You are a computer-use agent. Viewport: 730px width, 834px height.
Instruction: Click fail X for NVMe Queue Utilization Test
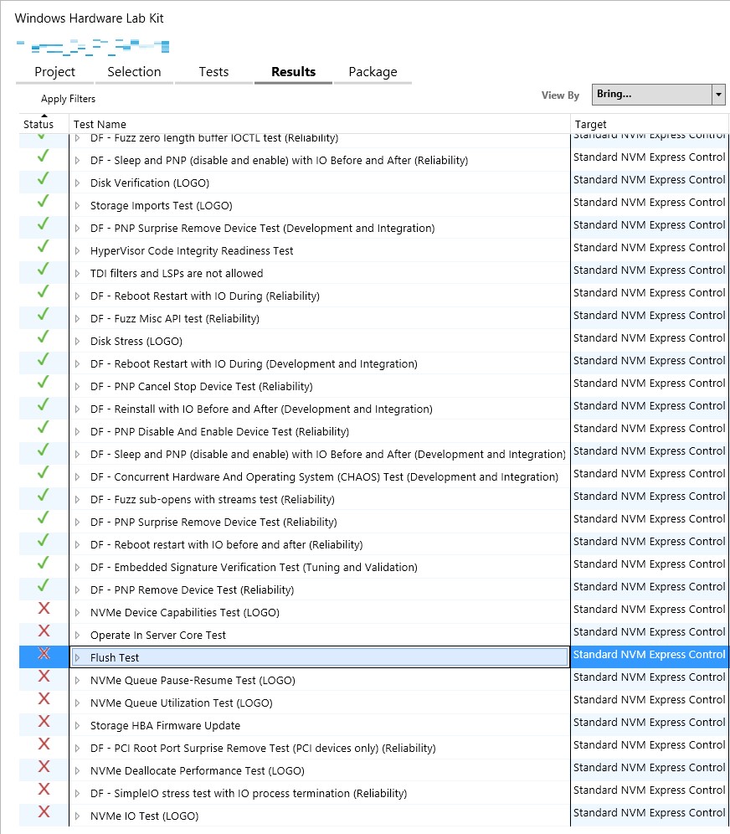pos(44,698)
